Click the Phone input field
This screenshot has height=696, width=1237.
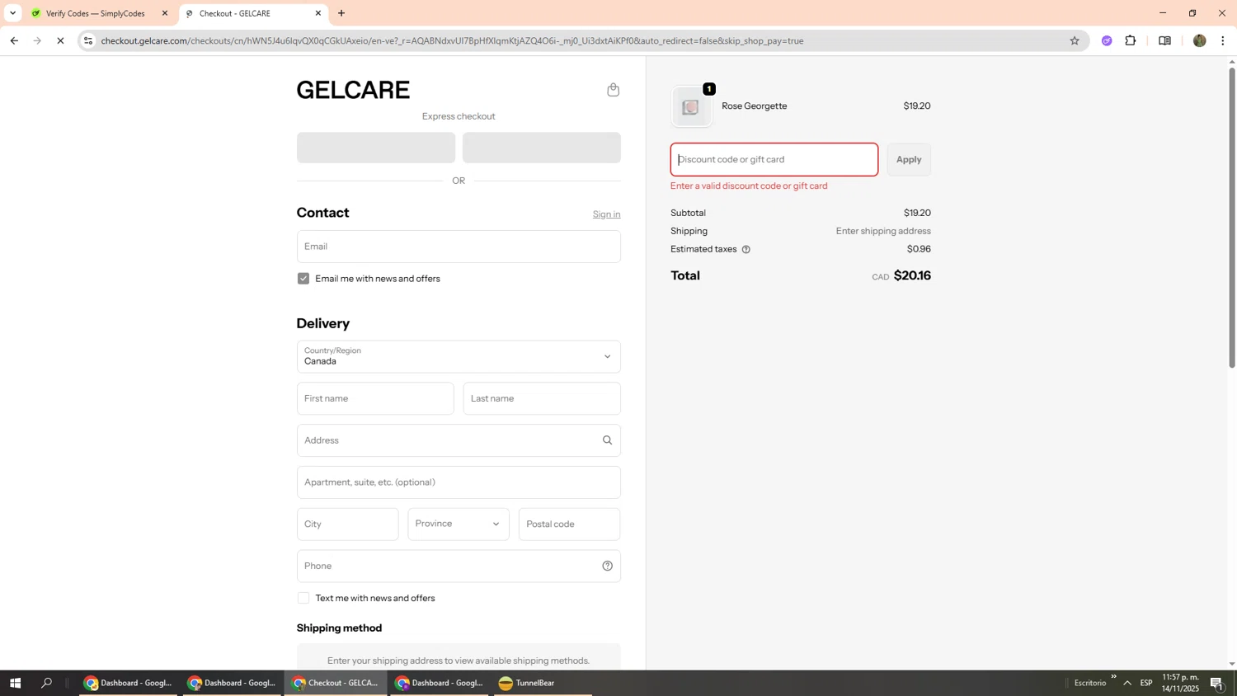coord(459,567)
